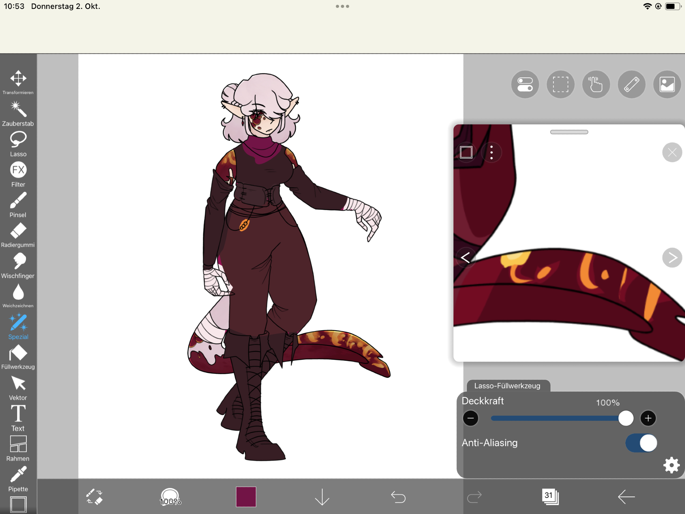Select the Zauberstab magic wand tool

click(x=18, y=113)
